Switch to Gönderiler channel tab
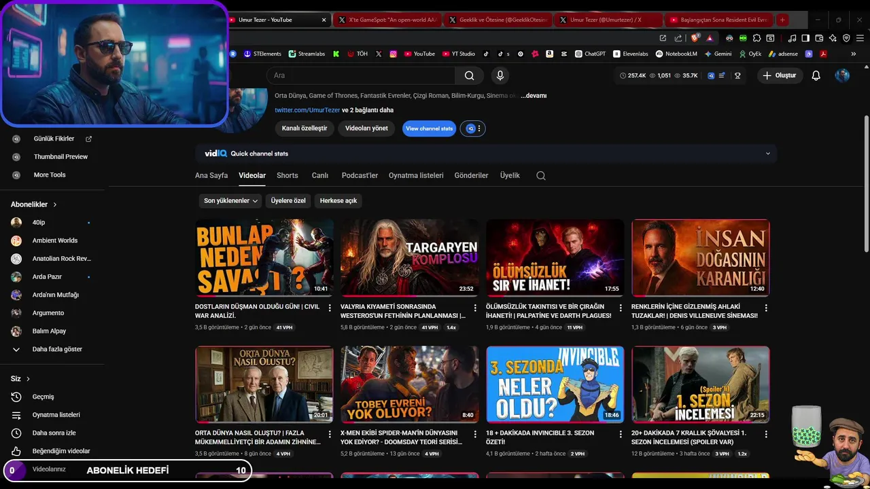This screenshot has width=870, height=489. [x=471, y=175]
